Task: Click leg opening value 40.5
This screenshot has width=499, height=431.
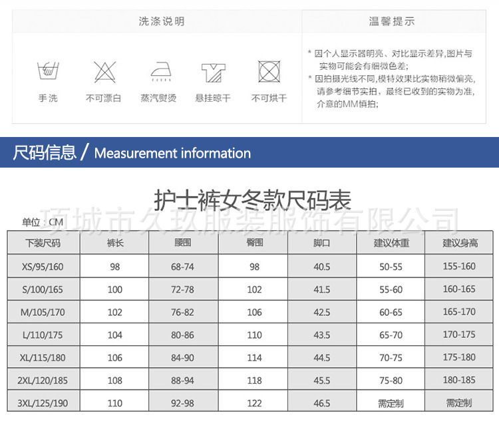Action: [322, 267]
